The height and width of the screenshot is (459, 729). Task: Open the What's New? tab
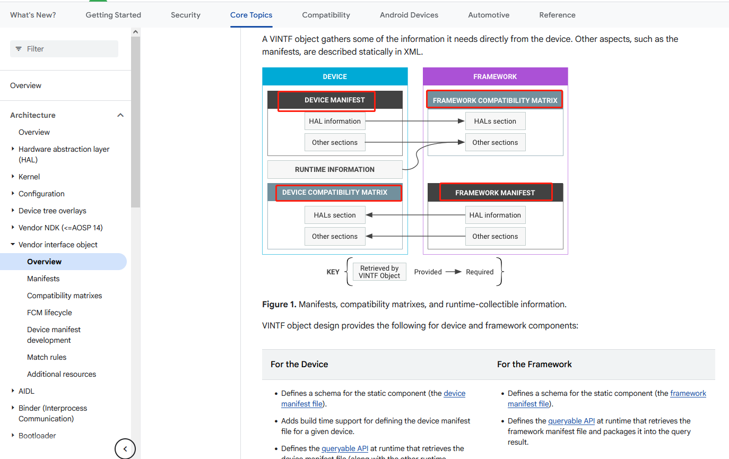[x=33, y=15]
